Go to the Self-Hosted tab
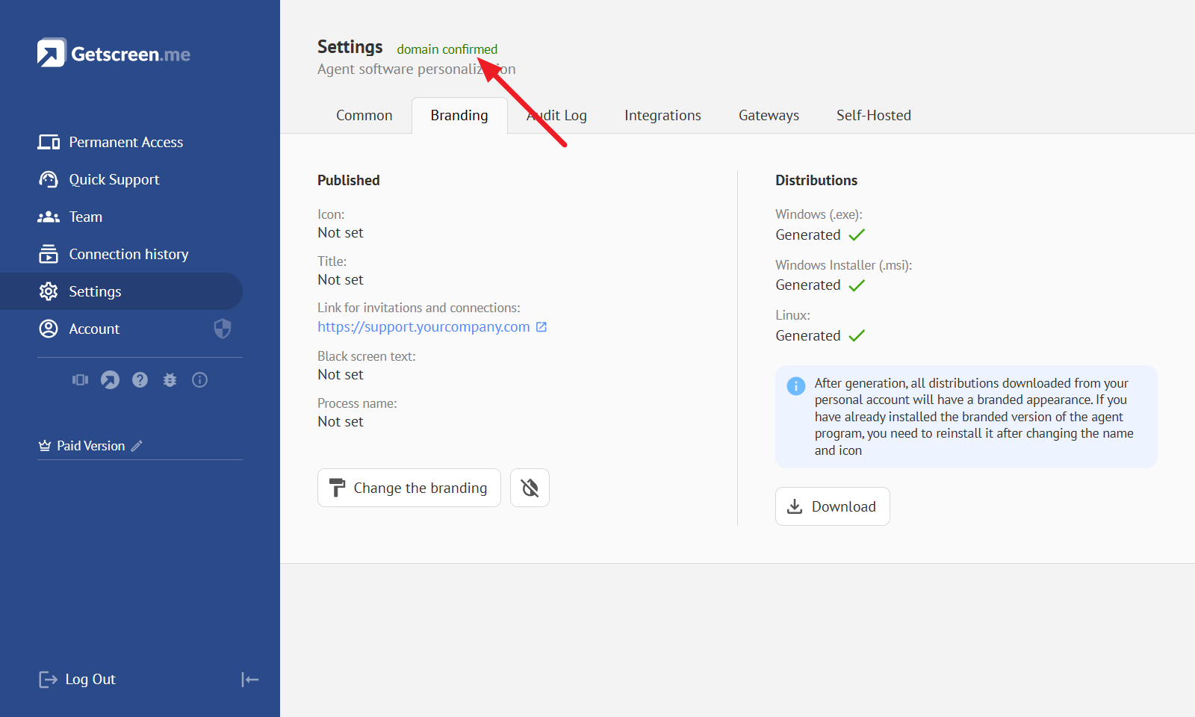1195x717 pixels. click(x=873, y=116)
